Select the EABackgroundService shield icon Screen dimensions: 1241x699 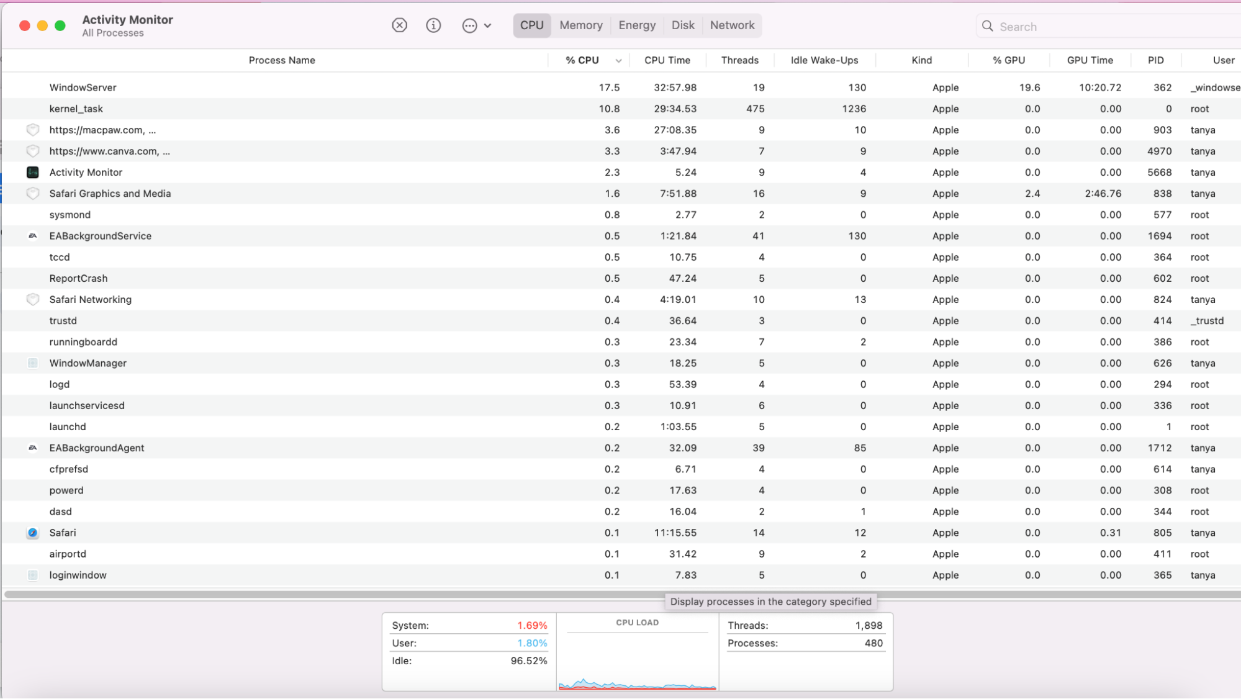[x=33, y=236]
